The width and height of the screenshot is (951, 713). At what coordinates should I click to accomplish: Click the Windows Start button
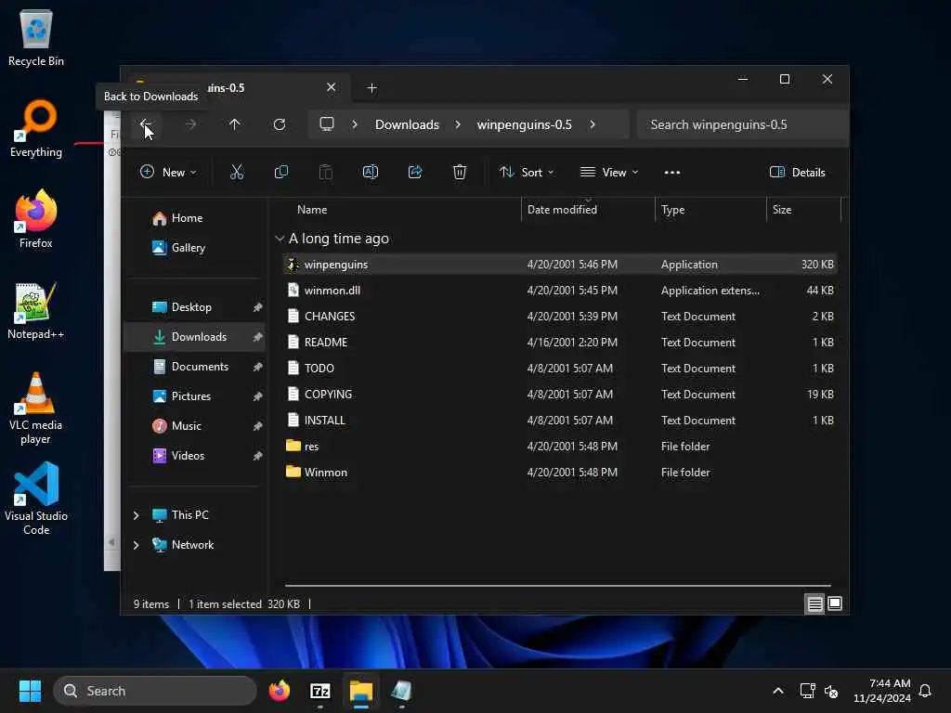(30, 691)
